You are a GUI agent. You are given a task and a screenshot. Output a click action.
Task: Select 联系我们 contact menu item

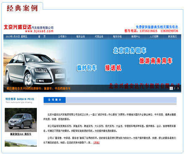tap(172, 37)
